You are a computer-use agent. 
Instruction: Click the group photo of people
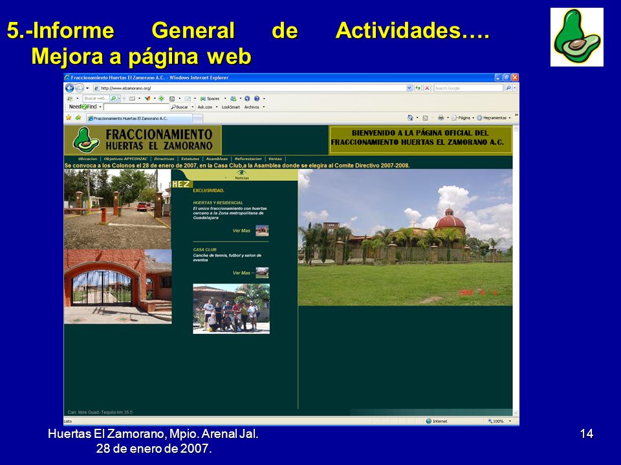tap(232, 309)
